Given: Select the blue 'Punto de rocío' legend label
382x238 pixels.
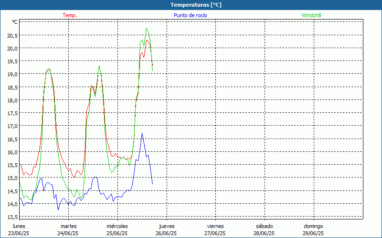Looking at the screenshot, I should (190, 15).
